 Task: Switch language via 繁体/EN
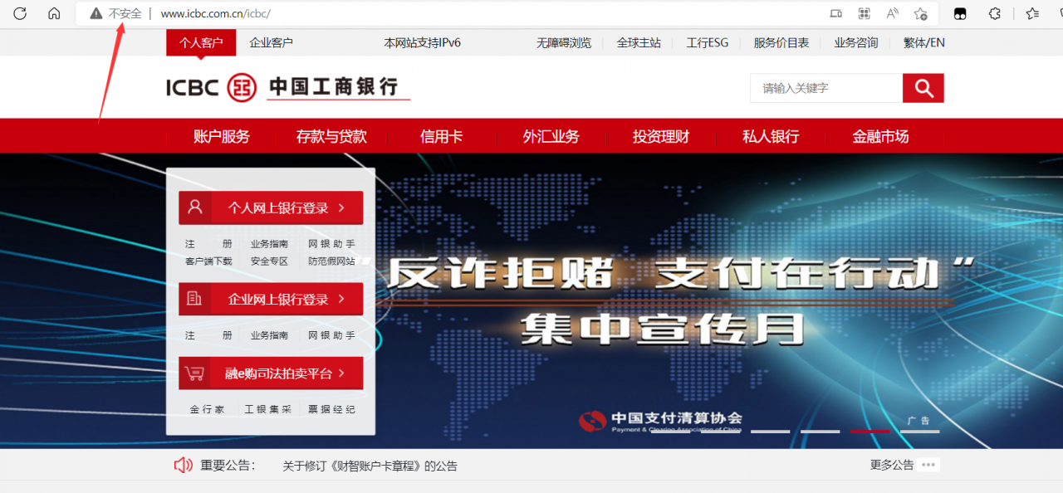tap(924, 42)
